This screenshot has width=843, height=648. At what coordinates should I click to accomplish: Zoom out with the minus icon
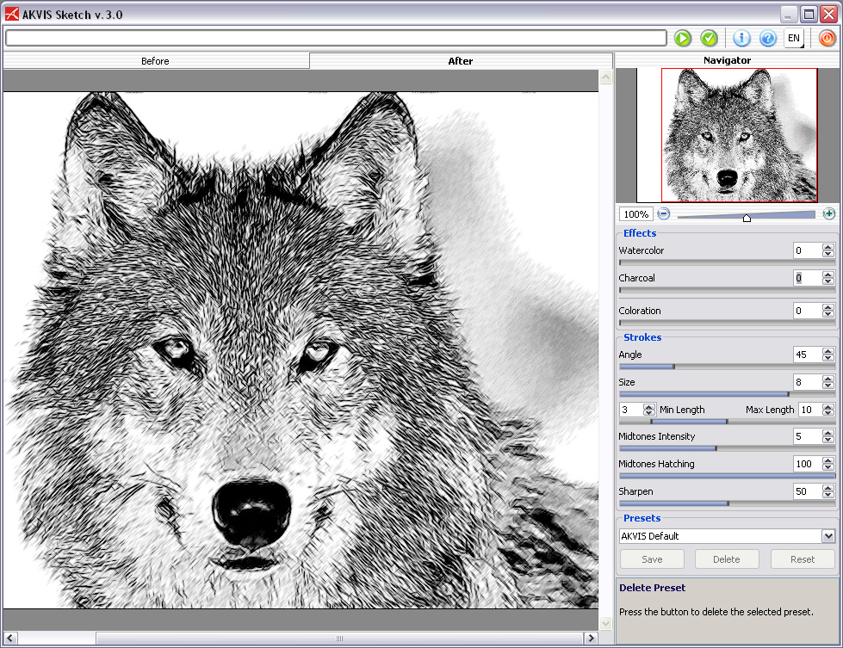pos(664,214)
